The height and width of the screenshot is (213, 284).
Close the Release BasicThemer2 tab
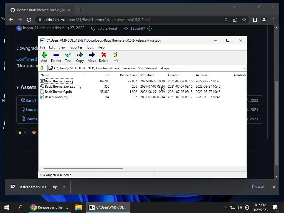(69, 10)
